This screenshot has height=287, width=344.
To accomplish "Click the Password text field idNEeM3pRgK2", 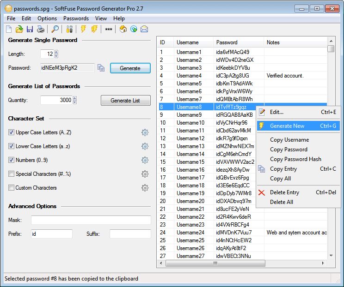I will [x=68, y=68].
